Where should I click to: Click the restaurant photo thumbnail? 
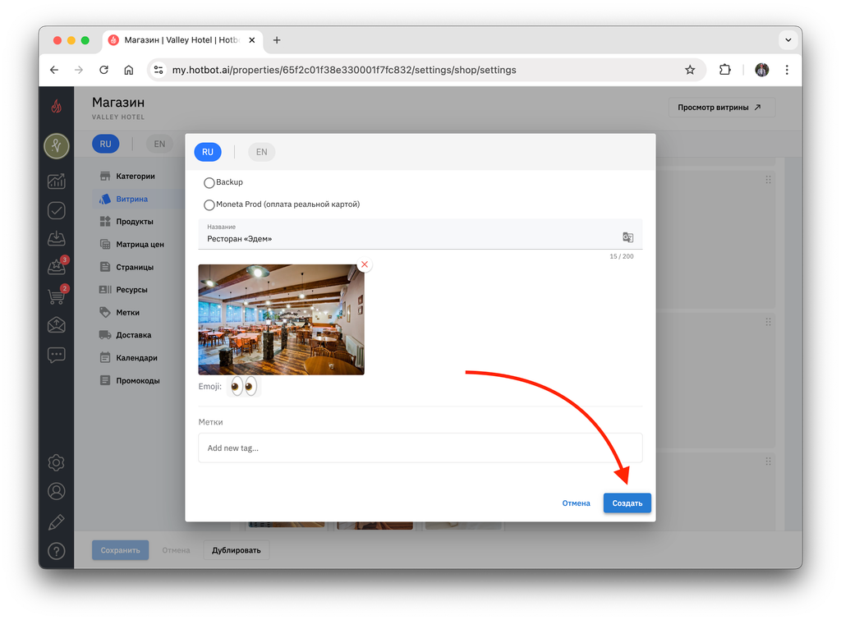(x=281, y=319)
